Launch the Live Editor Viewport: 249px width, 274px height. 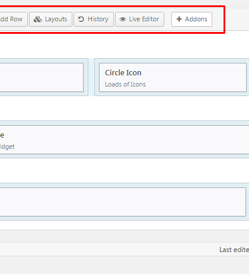[139, 19]
